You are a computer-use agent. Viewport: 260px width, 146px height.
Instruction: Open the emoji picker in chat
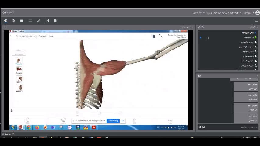pyautogui.click(x=203, y=127)
